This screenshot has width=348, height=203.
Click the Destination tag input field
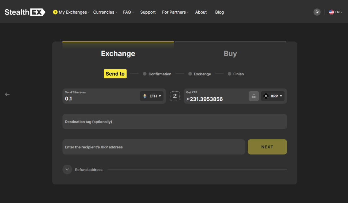(175, 122)
